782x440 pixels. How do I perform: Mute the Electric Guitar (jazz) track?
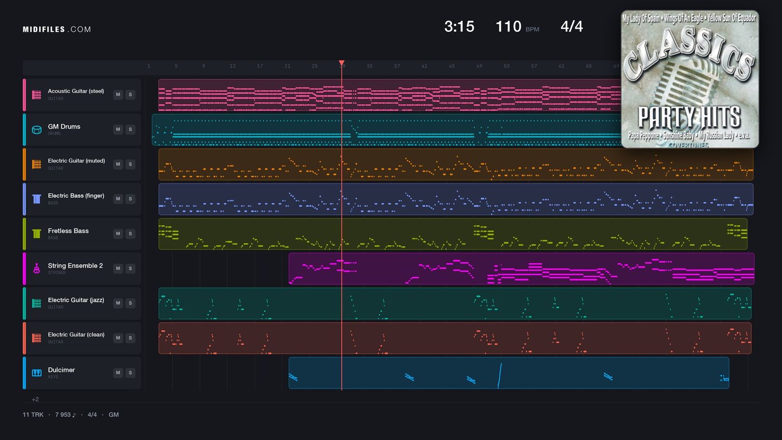click(x=118, y=303)
